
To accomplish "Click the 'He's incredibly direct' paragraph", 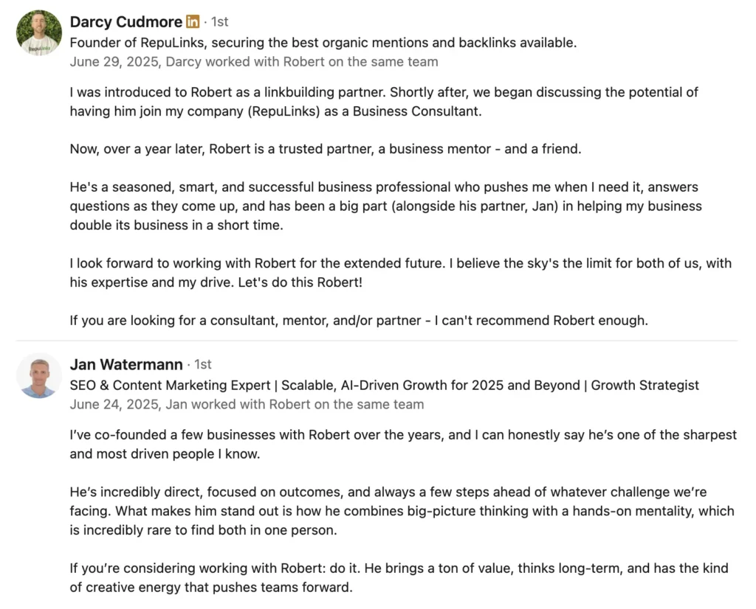I will click(402, 511).
